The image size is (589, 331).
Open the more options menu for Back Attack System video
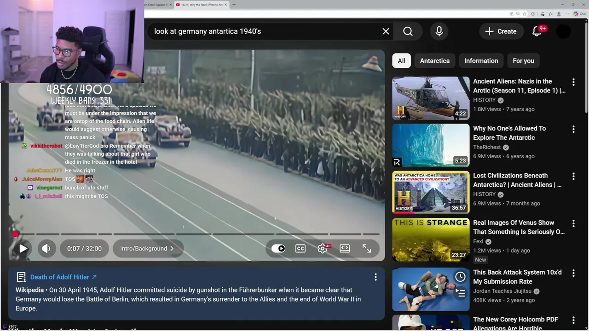[x=573, y=274]
